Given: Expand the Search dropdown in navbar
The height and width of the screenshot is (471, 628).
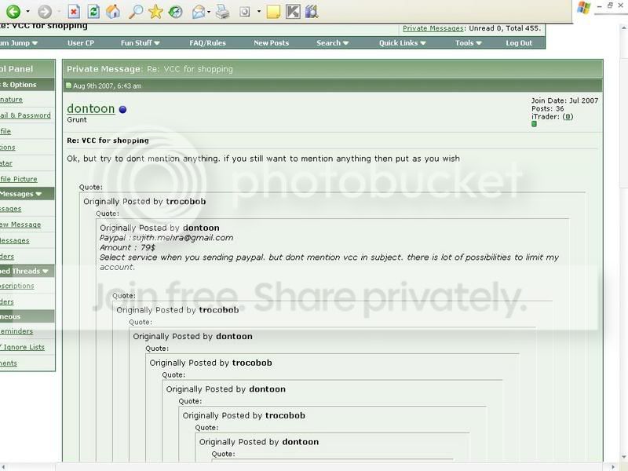Looking at the screenshot, I should click(332, 43).
